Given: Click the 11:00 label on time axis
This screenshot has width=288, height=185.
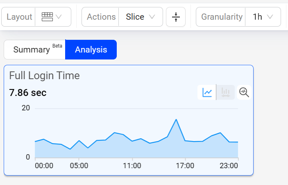Looking at the screenshot, I should (x=132, y=166).
